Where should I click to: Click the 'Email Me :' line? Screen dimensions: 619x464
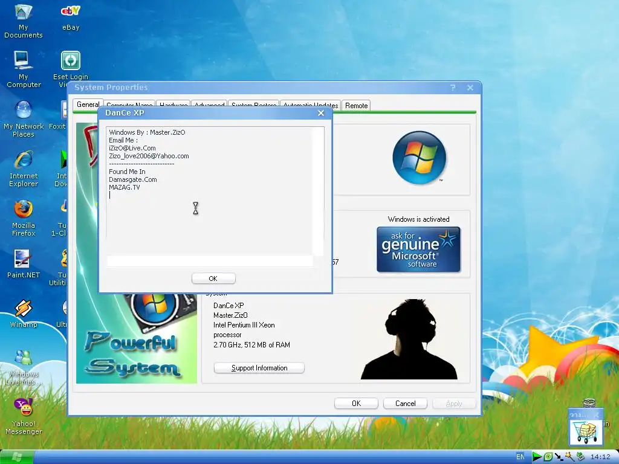click(x=123, y=140)
